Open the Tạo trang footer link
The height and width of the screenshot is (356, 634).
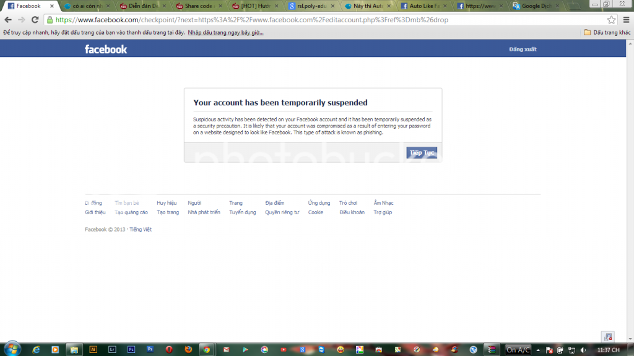168,212
